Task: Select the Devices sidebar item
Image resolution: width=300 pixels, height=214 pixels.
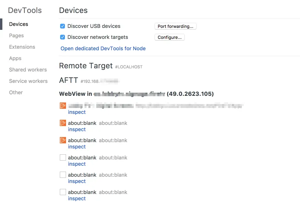Action: (18, 24)
